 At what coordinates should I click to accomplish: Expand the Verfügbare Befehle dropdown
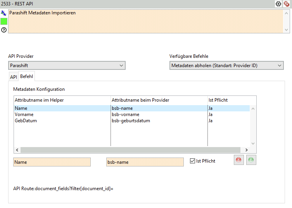[226, 66]
